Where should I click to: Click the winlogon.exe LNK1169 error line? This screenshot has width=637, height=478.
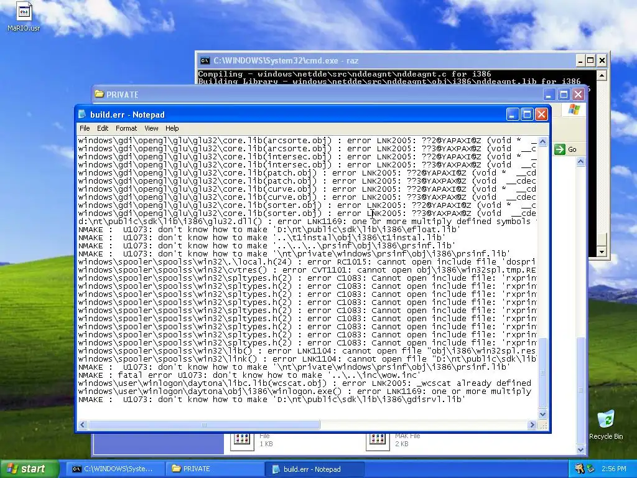point(305,391)
